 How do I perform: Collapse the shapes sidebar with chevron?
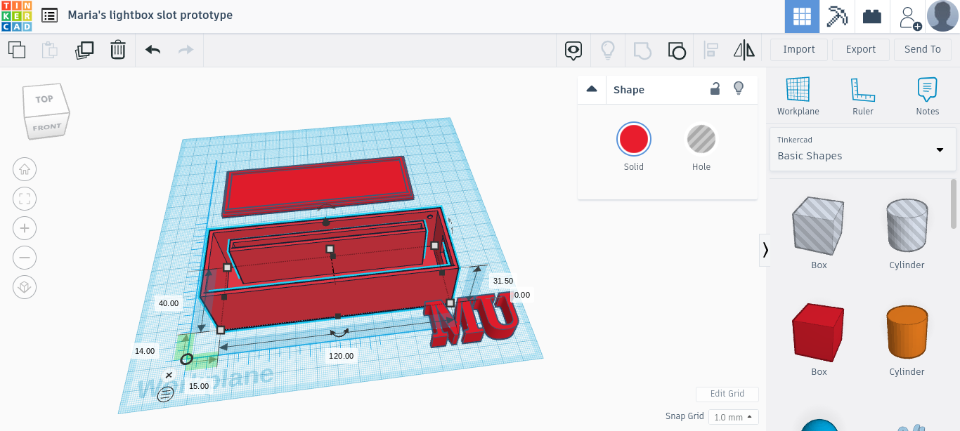tap(765, 250)
